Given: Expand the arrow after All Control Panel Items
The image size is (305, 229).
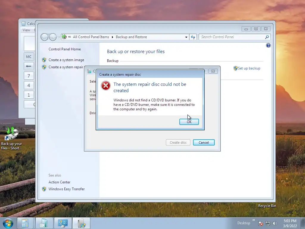Looking at the screenshot, I should 112,37.
